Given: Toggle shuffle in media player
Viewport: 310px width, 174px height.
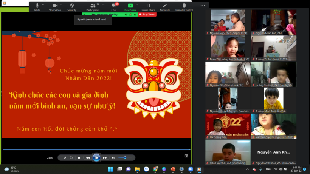Looking at the screenshot, I should [65, 158].
